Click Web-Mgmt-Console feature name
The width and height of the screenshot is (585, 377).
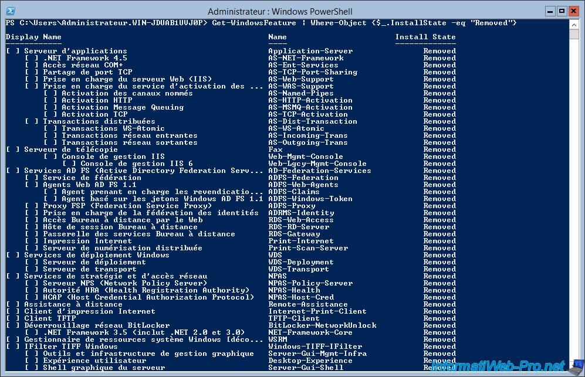coord(306,157)
